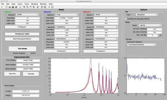Viewport: 167px width, 100px height.
Task: Open the Help menu
Action: [51, 4]
